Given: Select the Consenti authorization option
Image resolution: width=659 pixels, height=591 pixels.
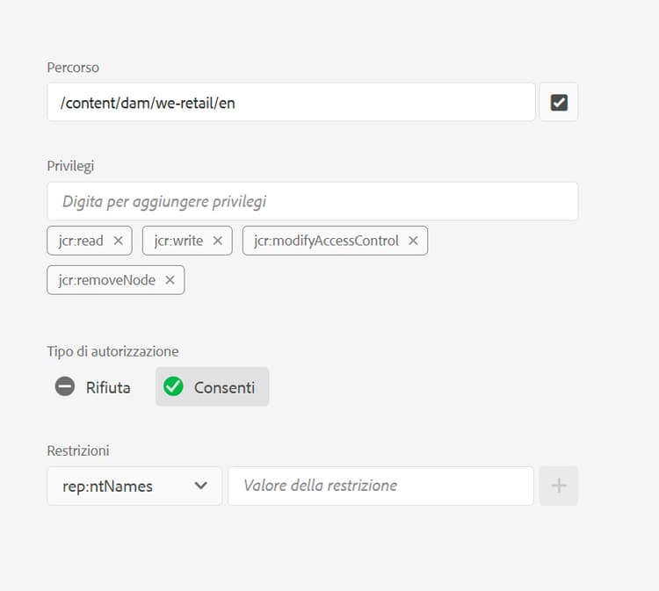Looking at the screenshot, I should pos(224,387).
